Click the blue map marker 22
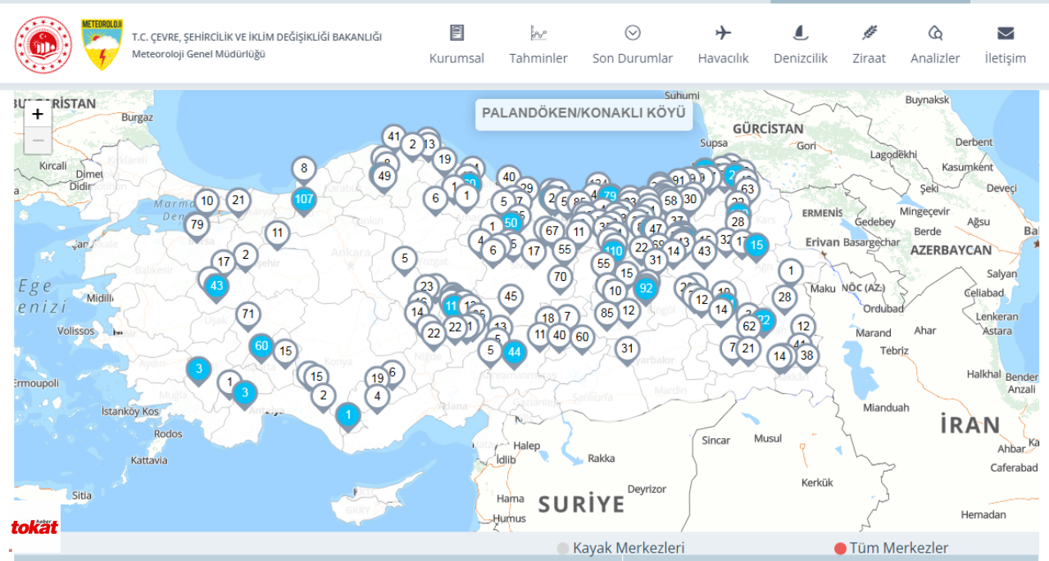The height and width of the screenshot is (561, 1049). 764,320
